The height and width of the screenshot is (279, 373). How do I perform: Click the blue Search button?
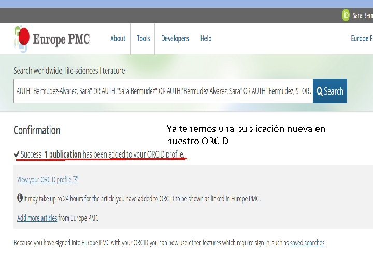330,91
